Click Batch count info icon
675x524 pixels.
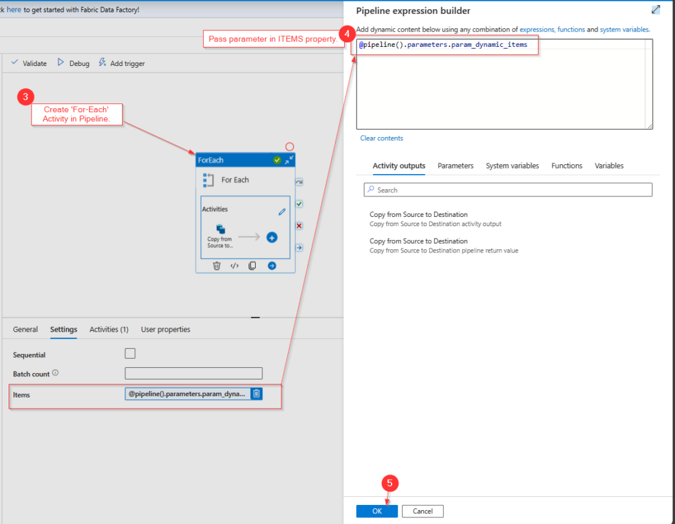(x=55, y=373)
